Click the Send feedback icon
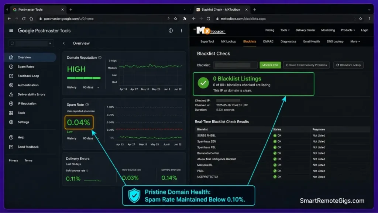Viewport: 378px width, 213px height. coord(11,147)
